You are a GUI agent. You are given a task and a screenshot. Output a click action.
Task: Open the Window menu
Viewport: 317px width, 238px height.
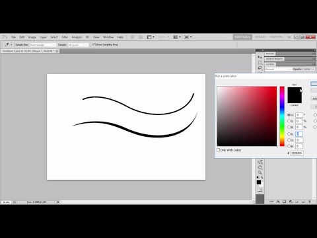point(108,37)
